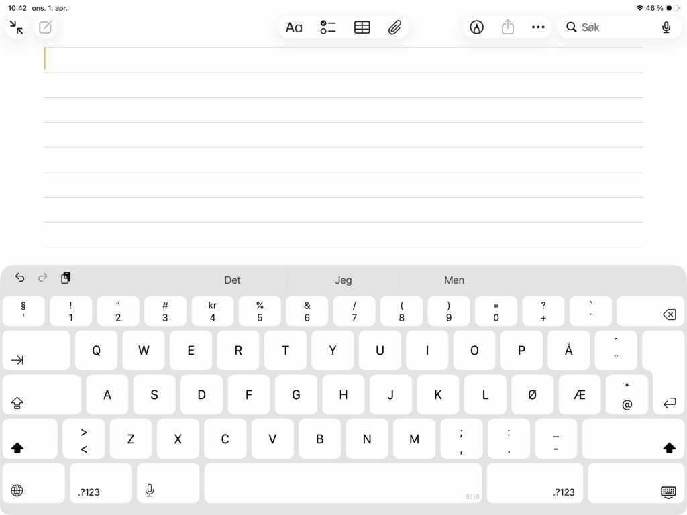The height and width of the screenshot is (515, 687).
Task: Tap the kr 4 key
Action: pos(213,311)
